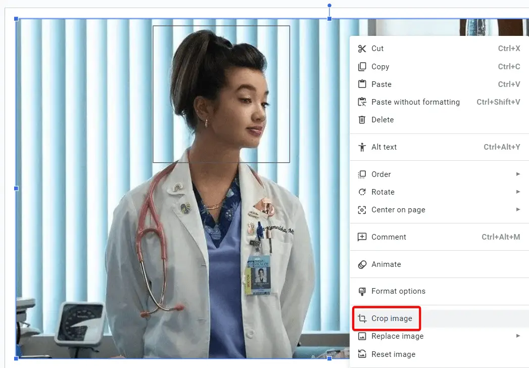Choose Replace image from the menu
Screen dimensions: 529x368
pos(439,336)
